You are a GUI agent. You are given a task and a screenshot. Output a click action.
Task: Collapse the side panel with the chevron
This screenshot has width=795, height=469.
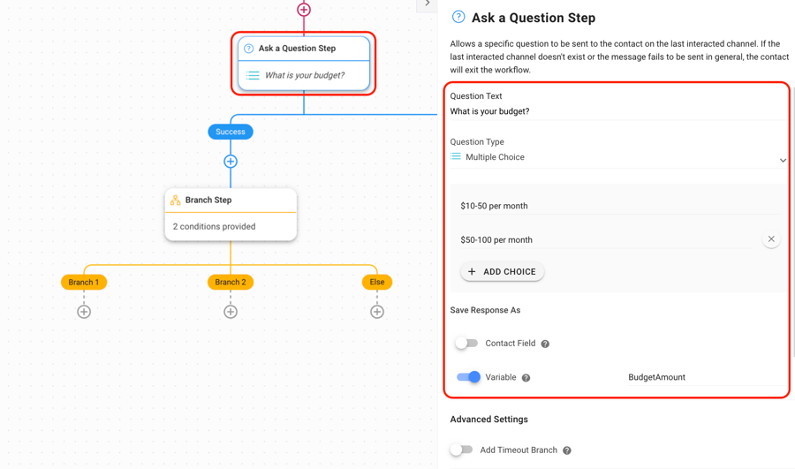click(x=428, y=4)
